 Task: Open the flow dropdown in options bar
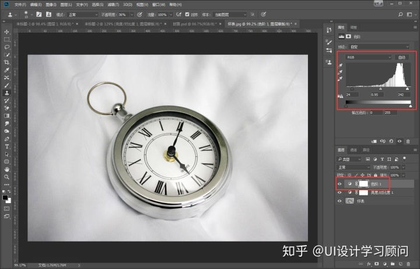(x=171, y=15)
